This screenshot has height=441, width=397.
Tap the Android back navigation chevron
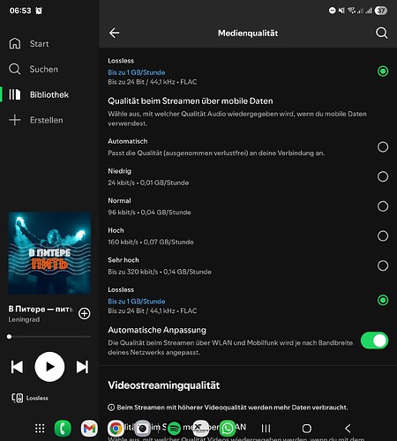tap(348, 429)
